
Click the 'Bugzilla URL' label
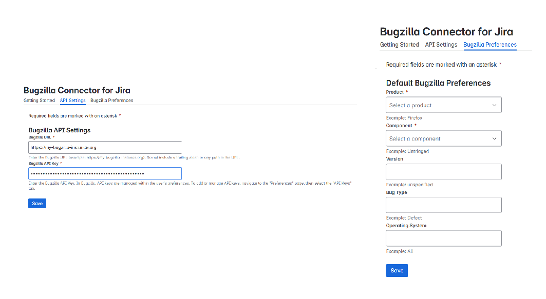click(x=40, y=137)
